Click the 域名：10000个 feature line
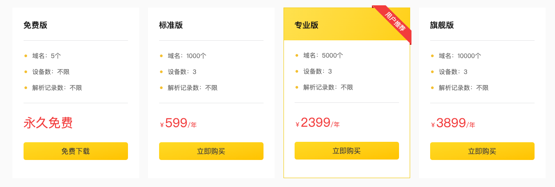Image resolution: width=555 pixels, height=187 pixels. tap(460, 56)
